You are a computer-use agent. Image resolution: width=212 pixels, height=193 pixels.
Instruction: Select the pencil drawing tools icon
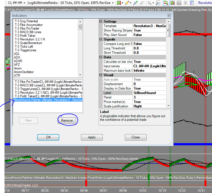[x=127, y=3]
